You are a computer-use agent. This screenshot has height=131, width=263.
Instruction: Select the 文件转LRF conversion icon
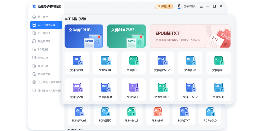(105, 61)
